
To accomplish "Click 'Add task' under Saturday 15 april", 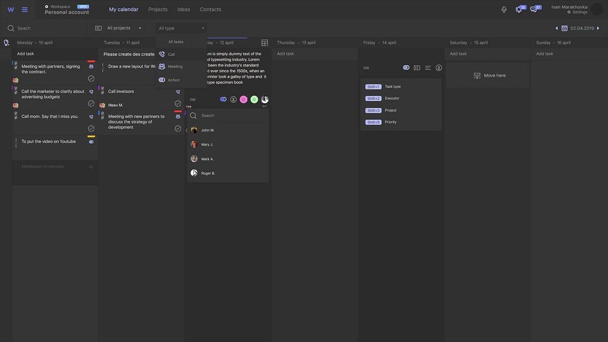I will pos(458,54).
